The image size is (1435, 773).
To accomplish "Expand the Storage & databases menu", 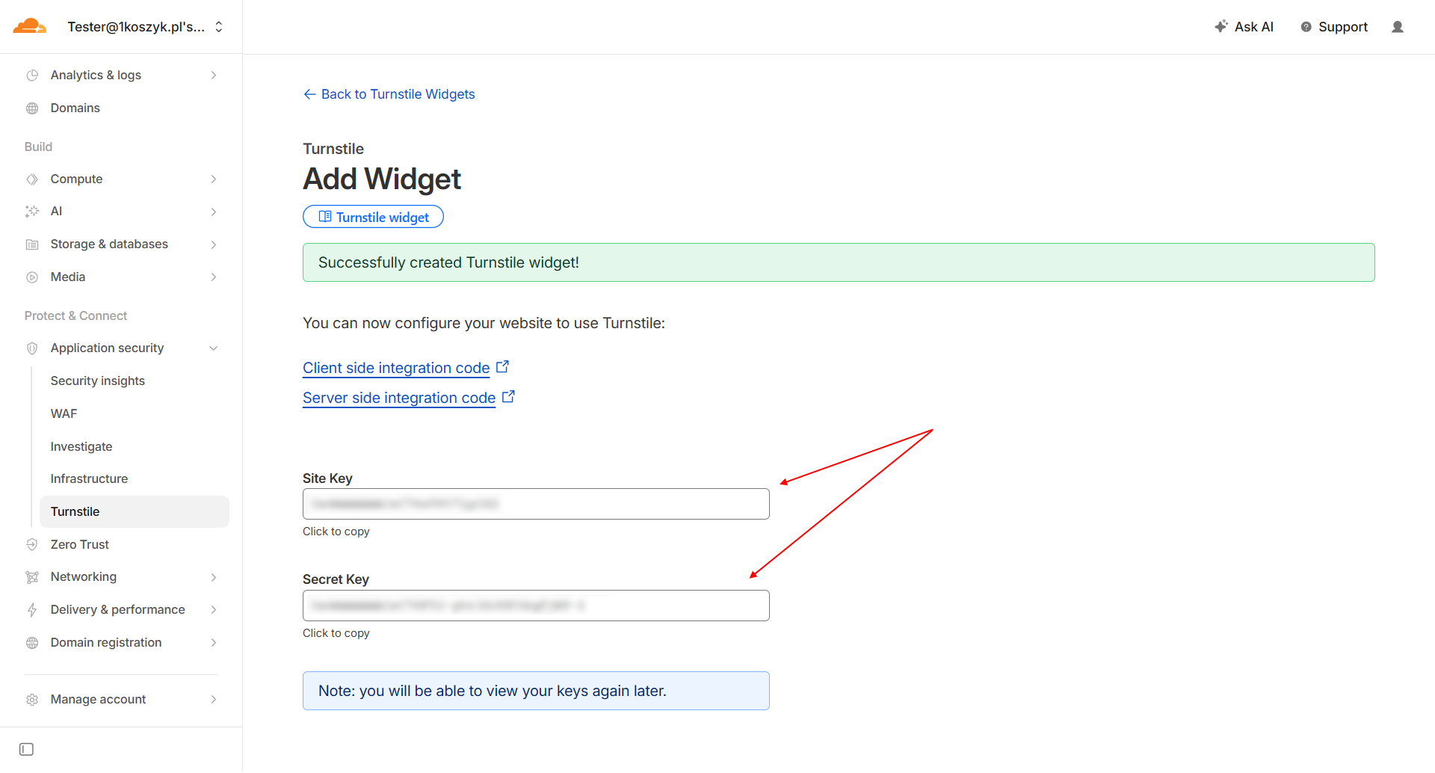I will tap(214, 244).
